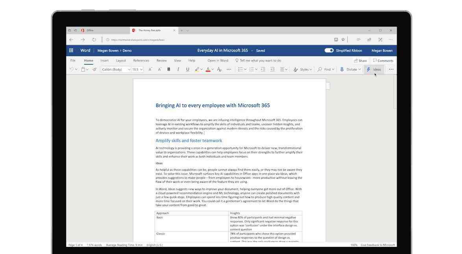Click the Shrink Font icon

pos(159,70)
